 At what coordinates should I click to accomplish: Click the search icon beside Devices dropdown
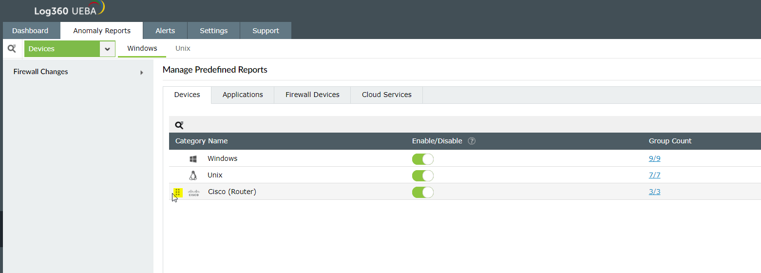click(12, 49)
